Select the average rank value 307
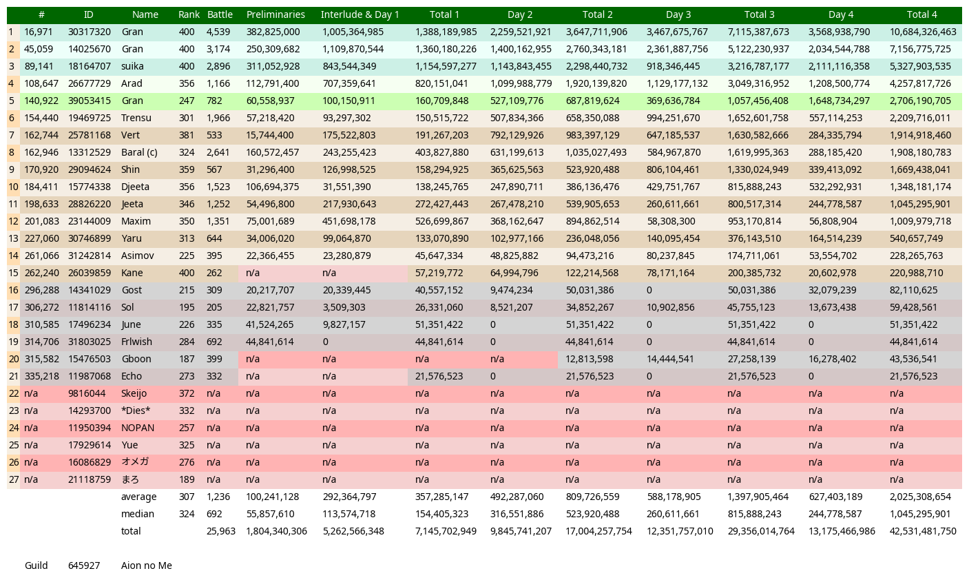Image resolution: width=969 pixels, height=582 pixels. [x=187, y=497]
